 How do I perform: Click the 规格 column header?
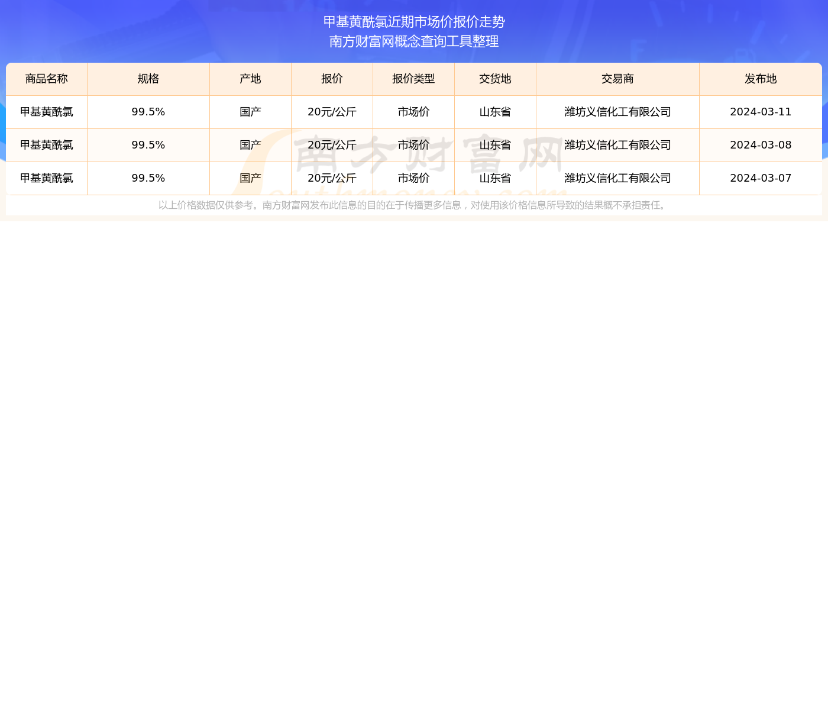coord(148,79)
